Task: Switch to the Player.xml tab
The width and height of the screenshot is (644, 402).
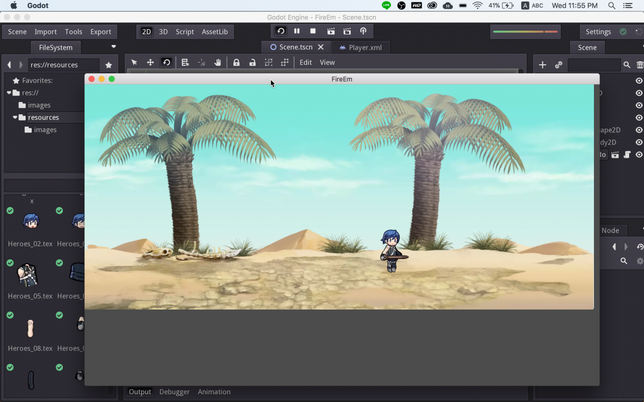Action: click(360, 47)
